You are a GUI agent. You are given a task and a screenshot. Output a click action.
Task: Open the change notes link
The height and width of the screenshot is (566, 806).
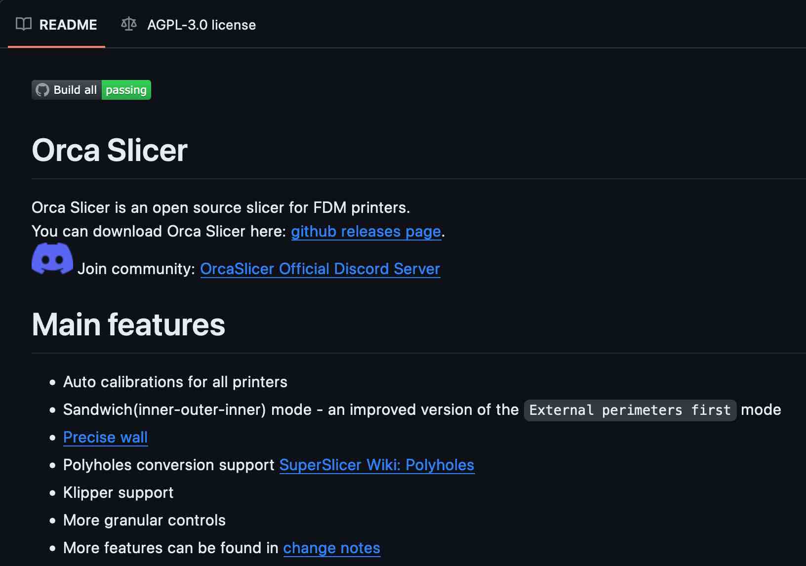[331, 548]
